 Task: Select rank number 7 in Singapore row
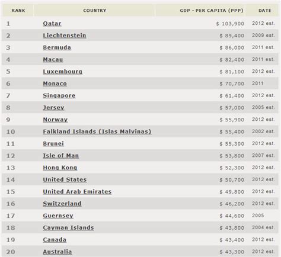point(8,96)
